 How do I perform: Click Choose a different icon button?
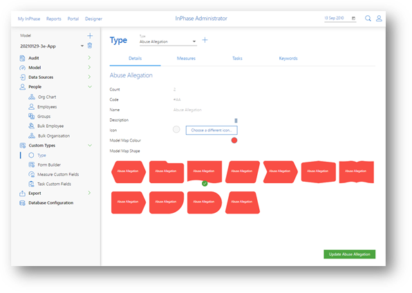click(x=212, y=131)
